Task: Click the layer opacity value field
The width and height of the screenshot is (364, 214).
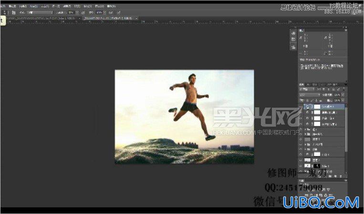Action: tap(337, 95)
